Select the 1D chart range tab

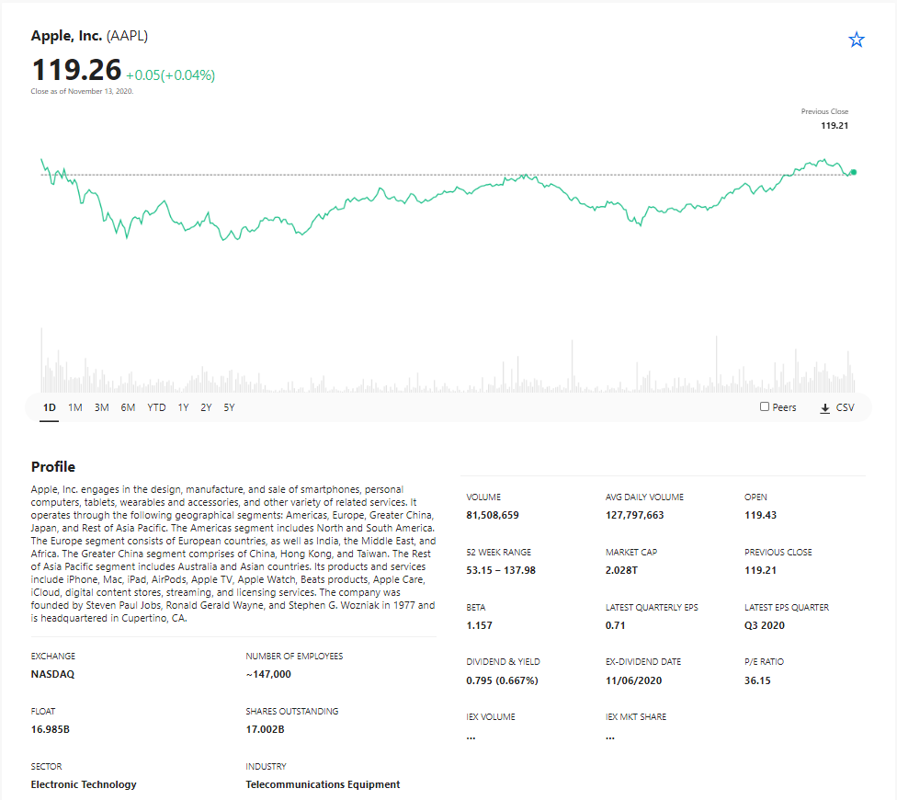(50, 407)
